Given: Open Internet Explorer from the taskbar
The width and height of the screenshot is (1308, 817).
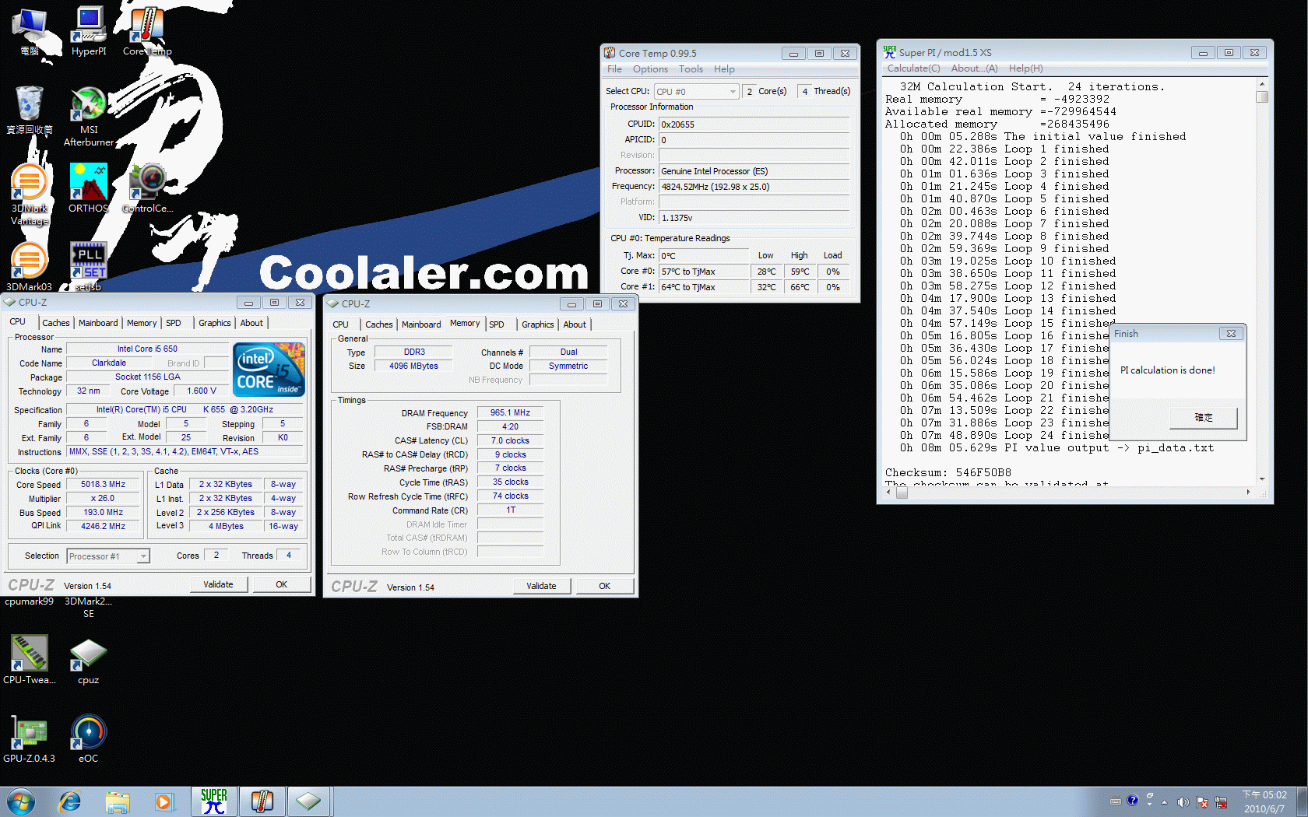Looking at the screenshot, I should (x=70, y=801).
